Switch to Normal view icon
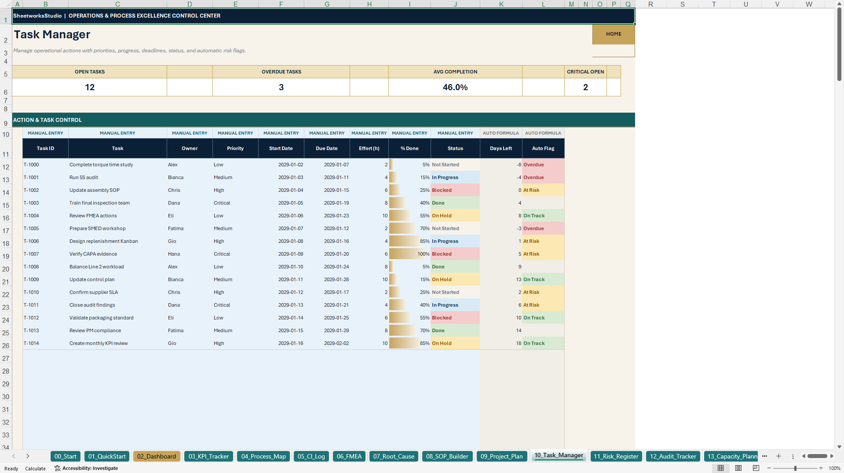The width and height of the screenshot is (844, 473). (720, 468)
